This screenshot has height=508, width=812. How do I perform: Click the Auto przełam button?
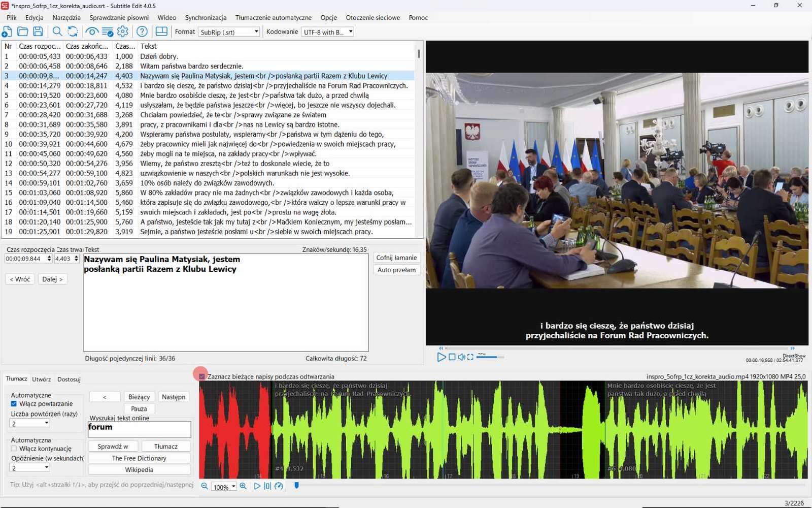click(396, 270)
